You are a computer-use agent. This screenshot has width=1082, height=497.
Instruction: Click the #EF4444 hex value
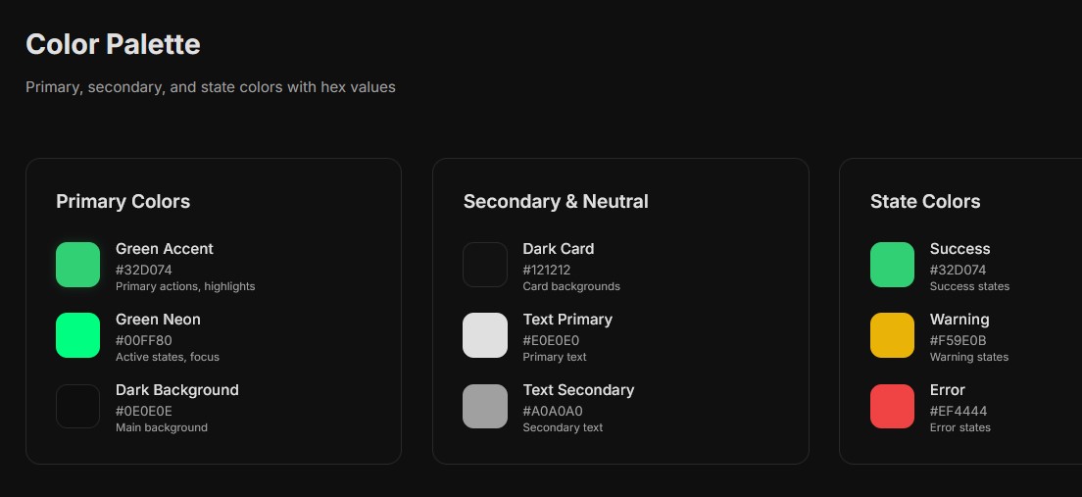(959, 411)
